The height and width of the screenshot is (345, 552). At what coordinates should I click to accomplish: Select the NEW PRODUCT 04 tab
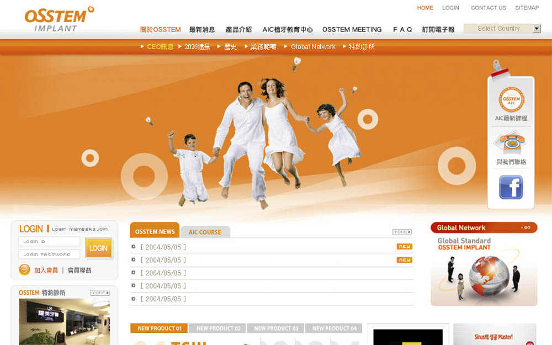tap(334, 328)
